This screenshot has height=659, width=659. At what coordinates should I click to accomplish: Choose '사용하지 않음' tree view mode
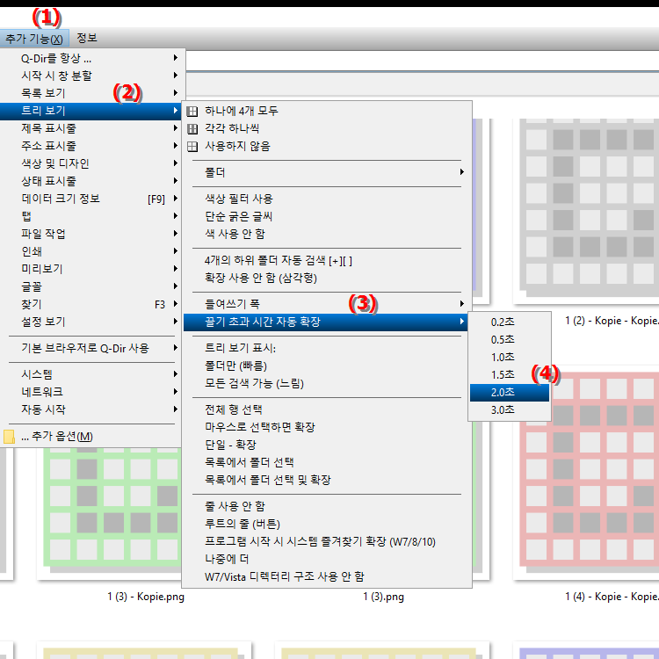pos(327,147)
